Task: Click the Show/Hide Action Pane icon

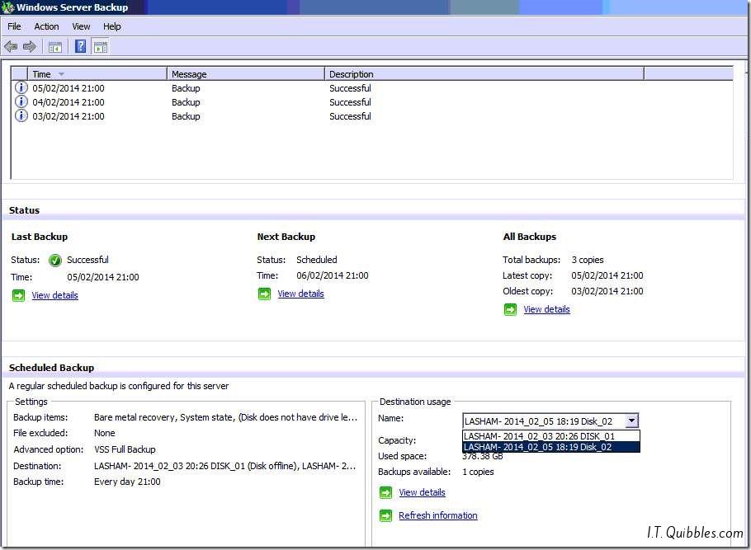Action: [101, 47]
